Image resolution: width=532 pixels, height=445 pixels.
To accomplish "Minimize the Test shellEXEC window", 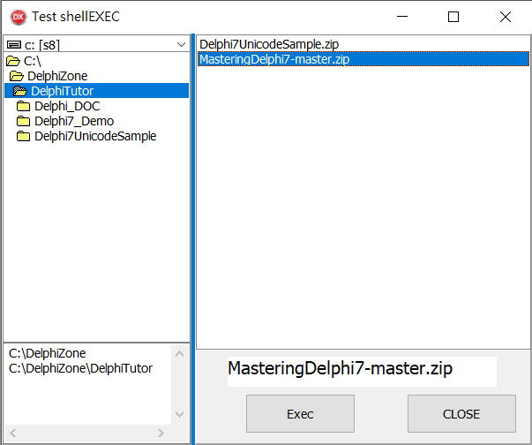I will pyautogui.click(x=402, y=17).
